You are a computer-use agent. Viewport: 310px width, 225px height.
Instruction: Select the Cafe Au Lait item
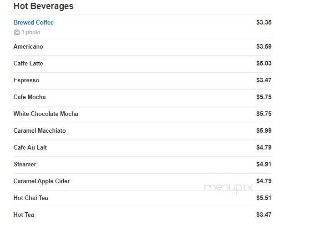(30, 148)
